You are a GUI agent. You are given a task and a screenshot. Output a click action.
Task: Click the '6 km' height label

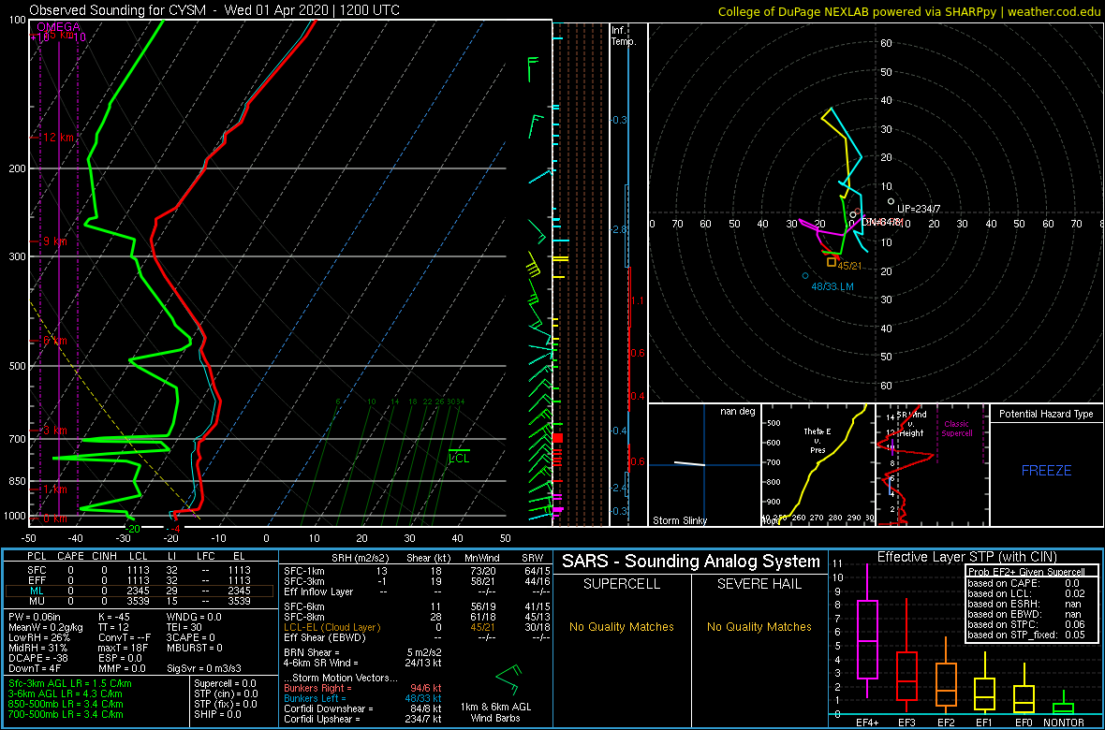pyautogui.click(x=55, y=341)
